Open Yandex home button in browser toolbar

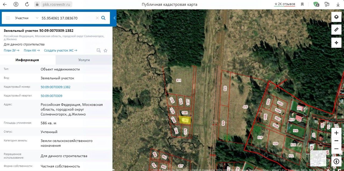coord(16,4)
